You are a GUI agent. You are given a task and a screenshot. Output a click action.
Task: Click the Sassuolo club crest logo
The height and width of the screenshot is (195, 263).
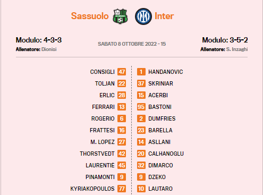tap(120, 16)
